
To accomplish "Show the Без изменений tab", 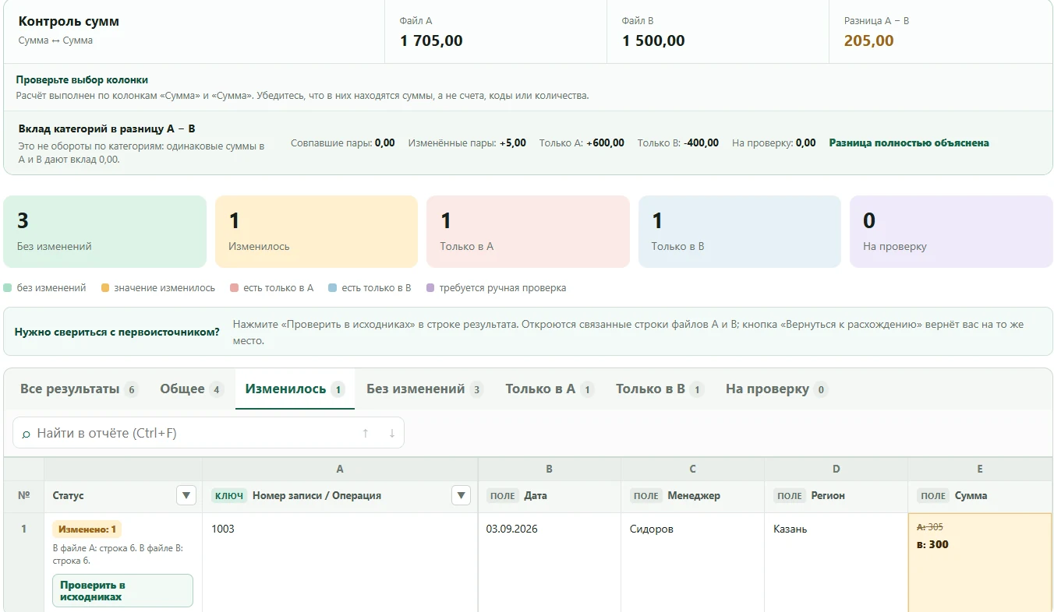I will [424, 389].
